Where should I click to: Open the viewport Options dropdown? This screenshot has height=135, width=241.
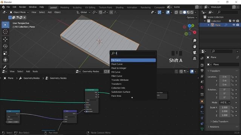tap(192, 18)
